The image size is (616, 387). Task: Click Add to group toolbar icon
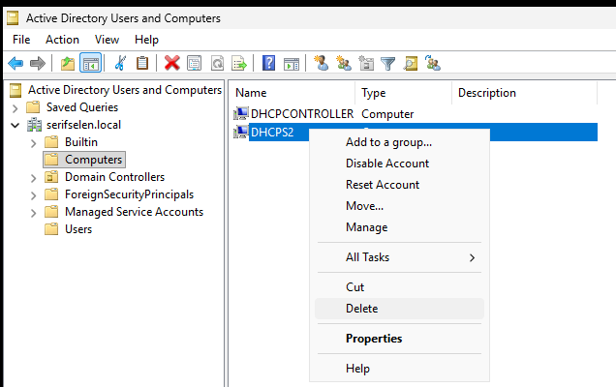pyautogui.click(x=433, y=63)
